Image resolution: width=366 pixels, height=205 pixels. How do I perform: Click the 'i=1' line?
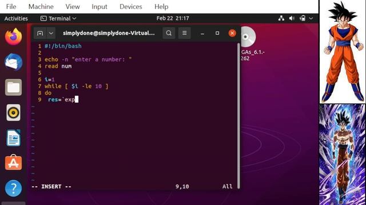point(50,80)
